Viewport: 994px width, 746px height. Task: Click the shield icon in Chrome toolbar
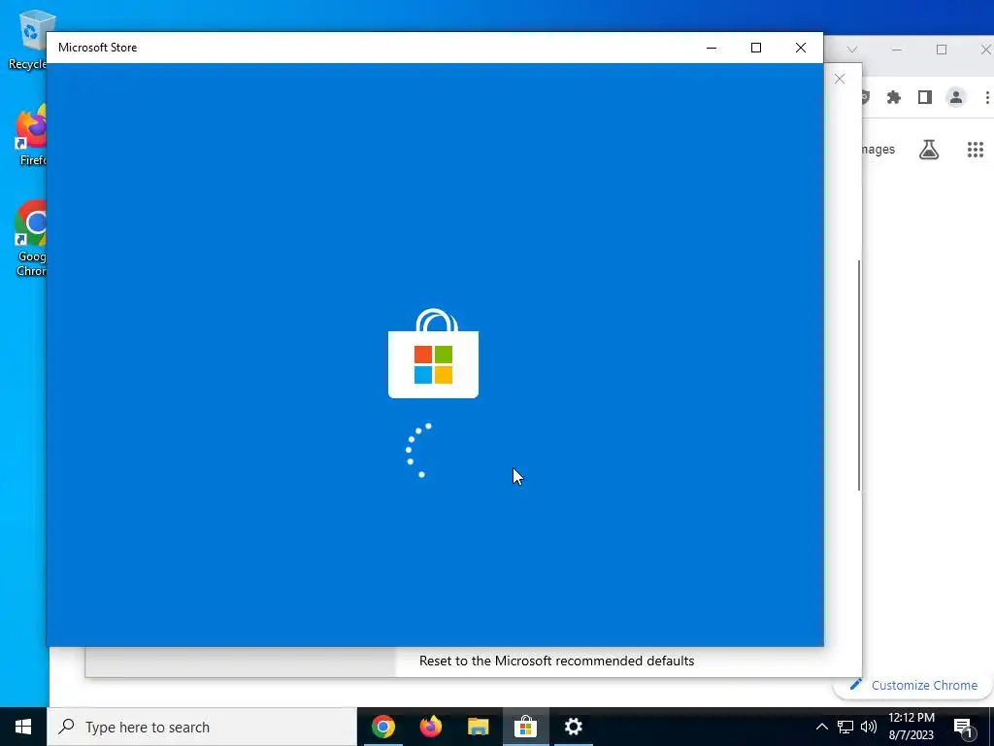[864, 97]
